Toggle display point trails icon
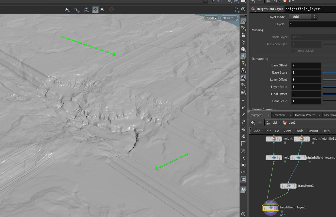This screenshot has width=336, height=217. [243, 115]
